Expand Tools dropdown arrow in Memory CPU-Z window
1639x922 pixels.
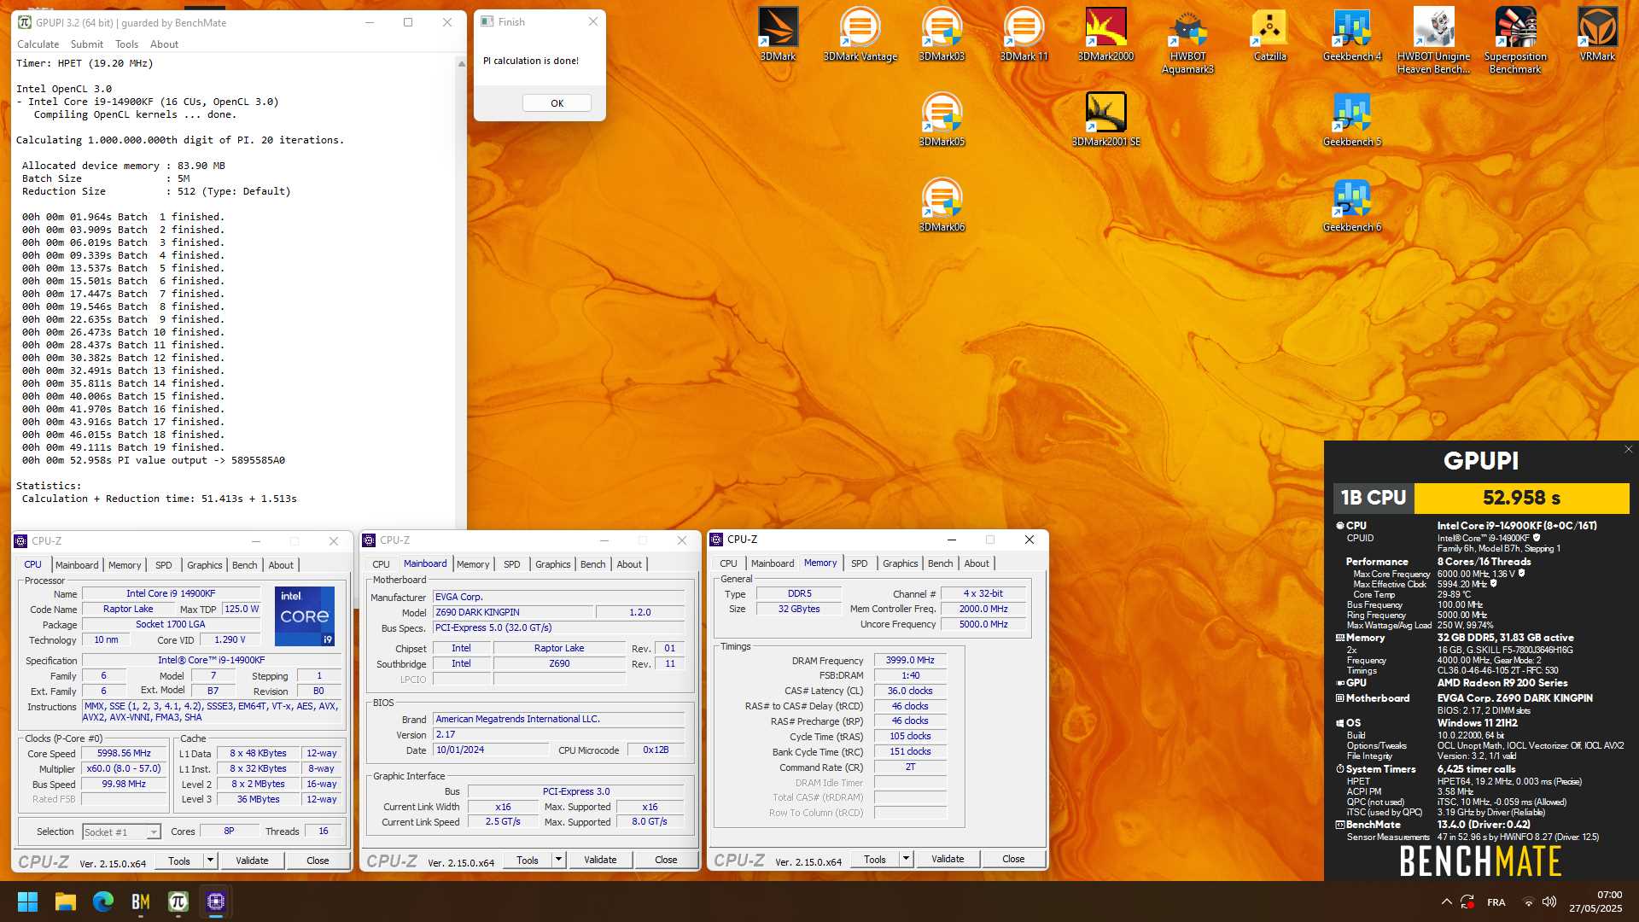coord(906,859)
